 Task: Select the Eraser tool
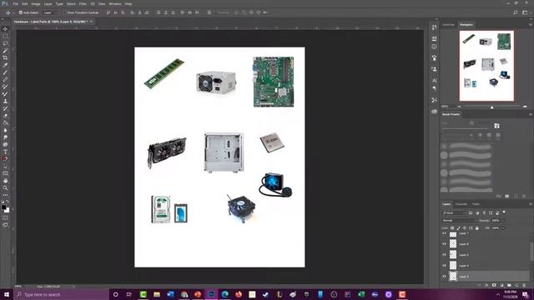tap(5, 116)
